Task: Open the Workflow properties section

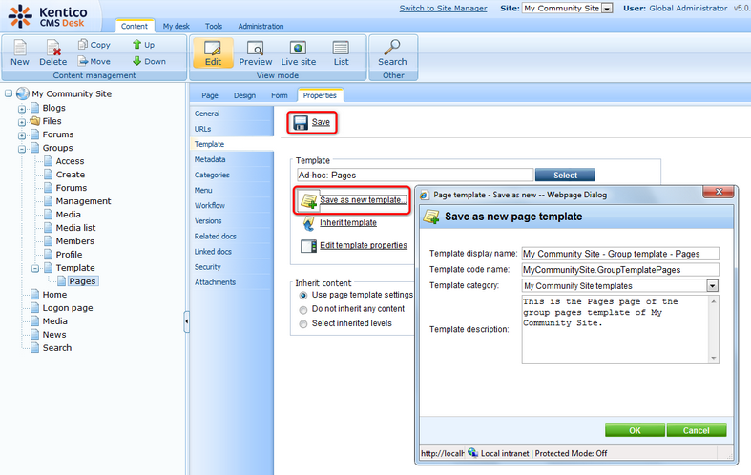Action: [x=209, y=205]
